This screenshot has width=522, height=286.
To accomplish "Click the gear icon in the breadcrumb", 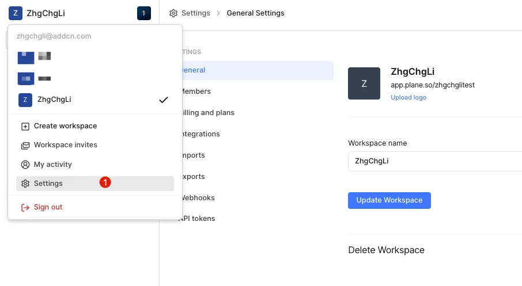I will [173, 13].
